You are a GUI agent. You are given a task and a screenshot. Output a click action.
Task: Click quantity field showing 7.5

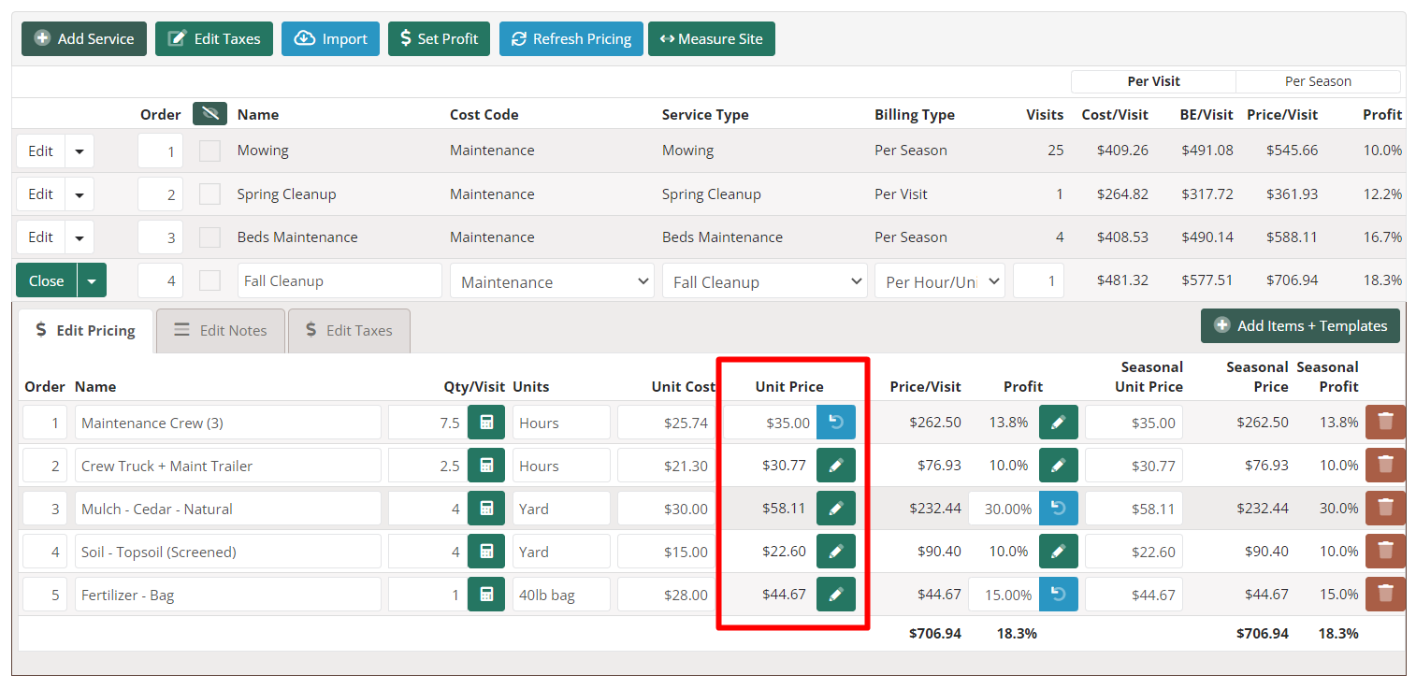click(427, 423)
